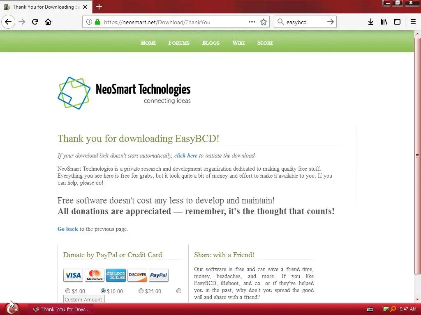421x315 pixels.
Task: Open a new tab with plus
Action: 99,7
